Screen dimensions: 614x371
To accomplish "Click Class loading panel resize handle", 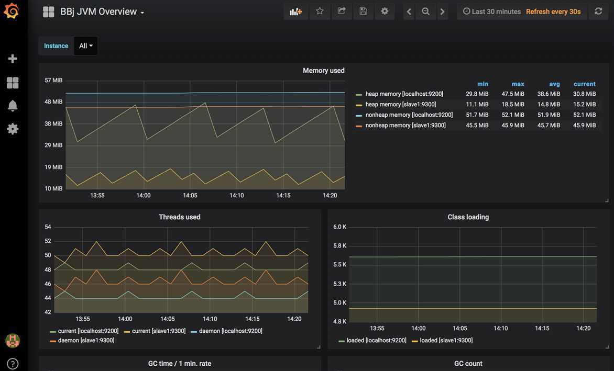I will (607, 347).
